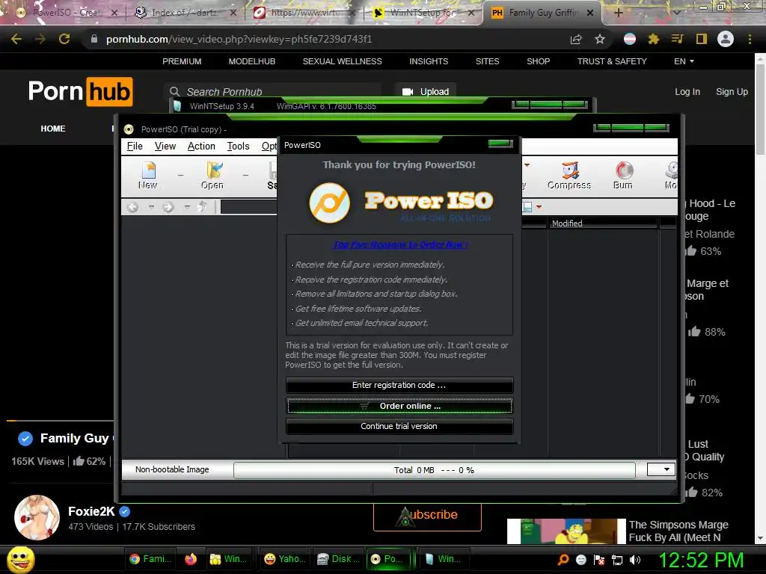Open the Action menu in PowerISO
766x574 pixels.
[201, 146]
